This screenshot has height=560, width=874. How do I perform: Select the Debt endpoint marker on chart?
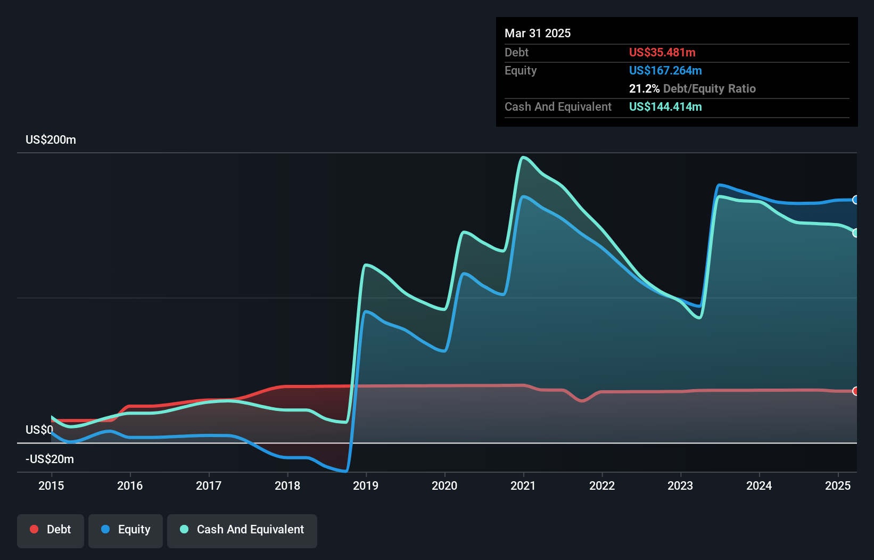click(855, 391)
